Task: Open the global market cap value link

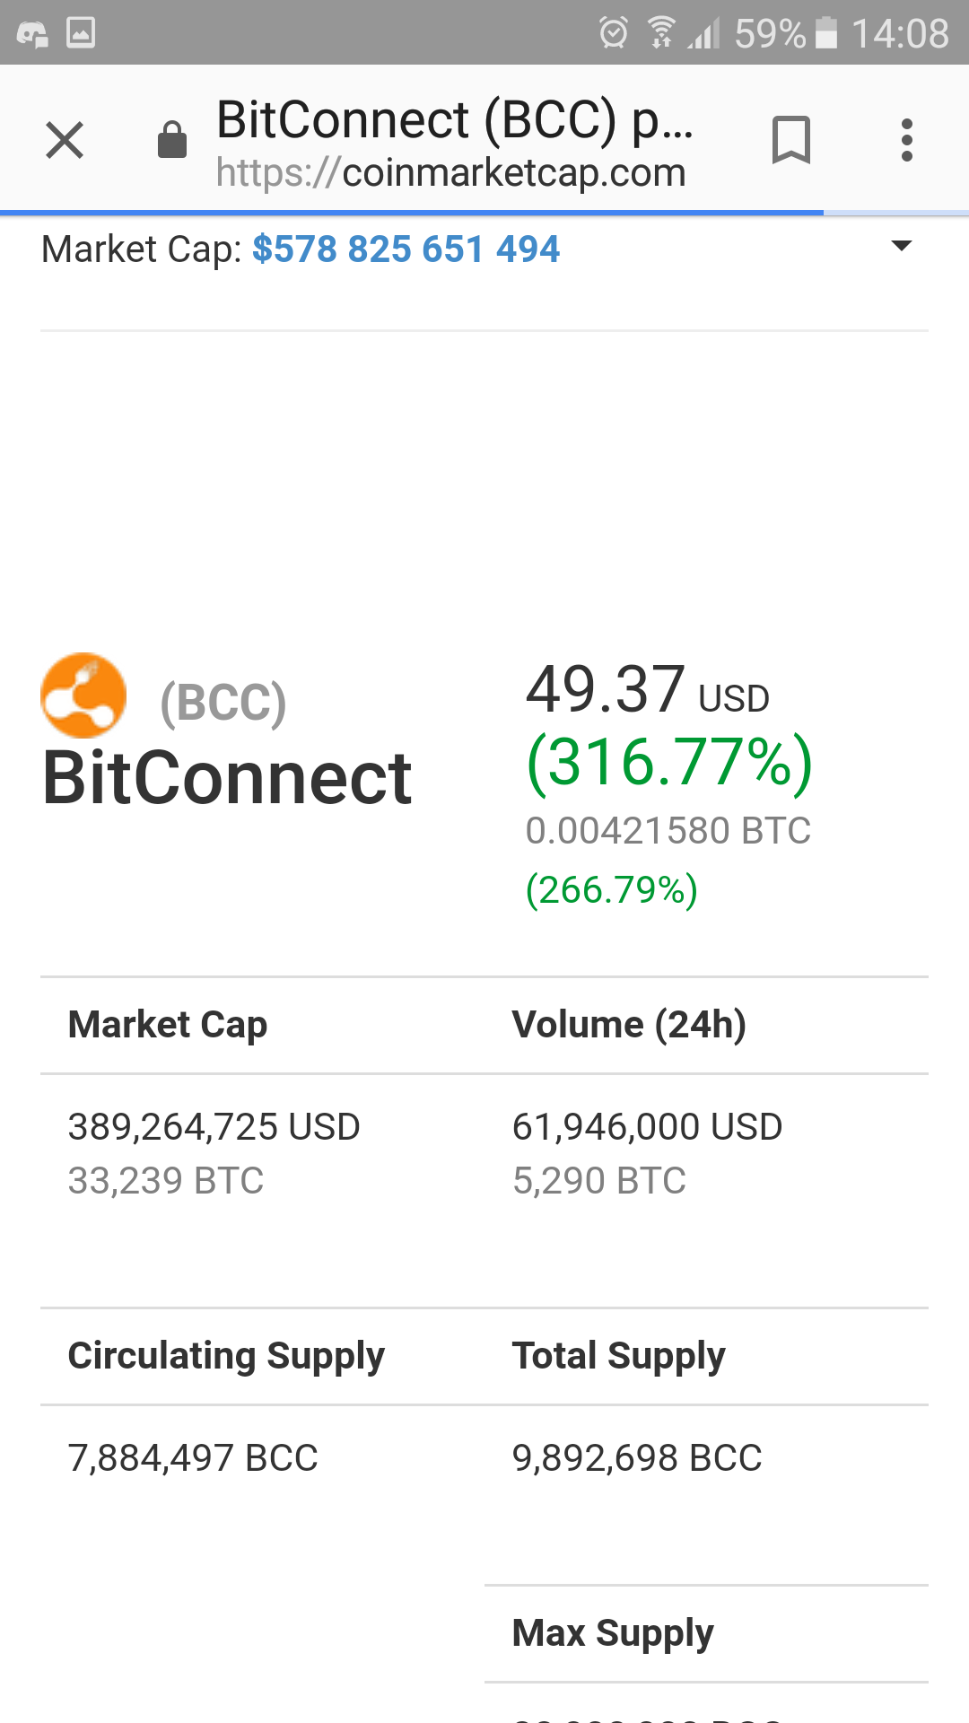Action: [x=406, y=249]
